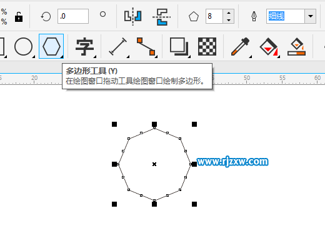Image resolution: width=325 pixels, height=236 pixels.
Task: Select the Polygon tool hexagon icon
Action: 51,46
